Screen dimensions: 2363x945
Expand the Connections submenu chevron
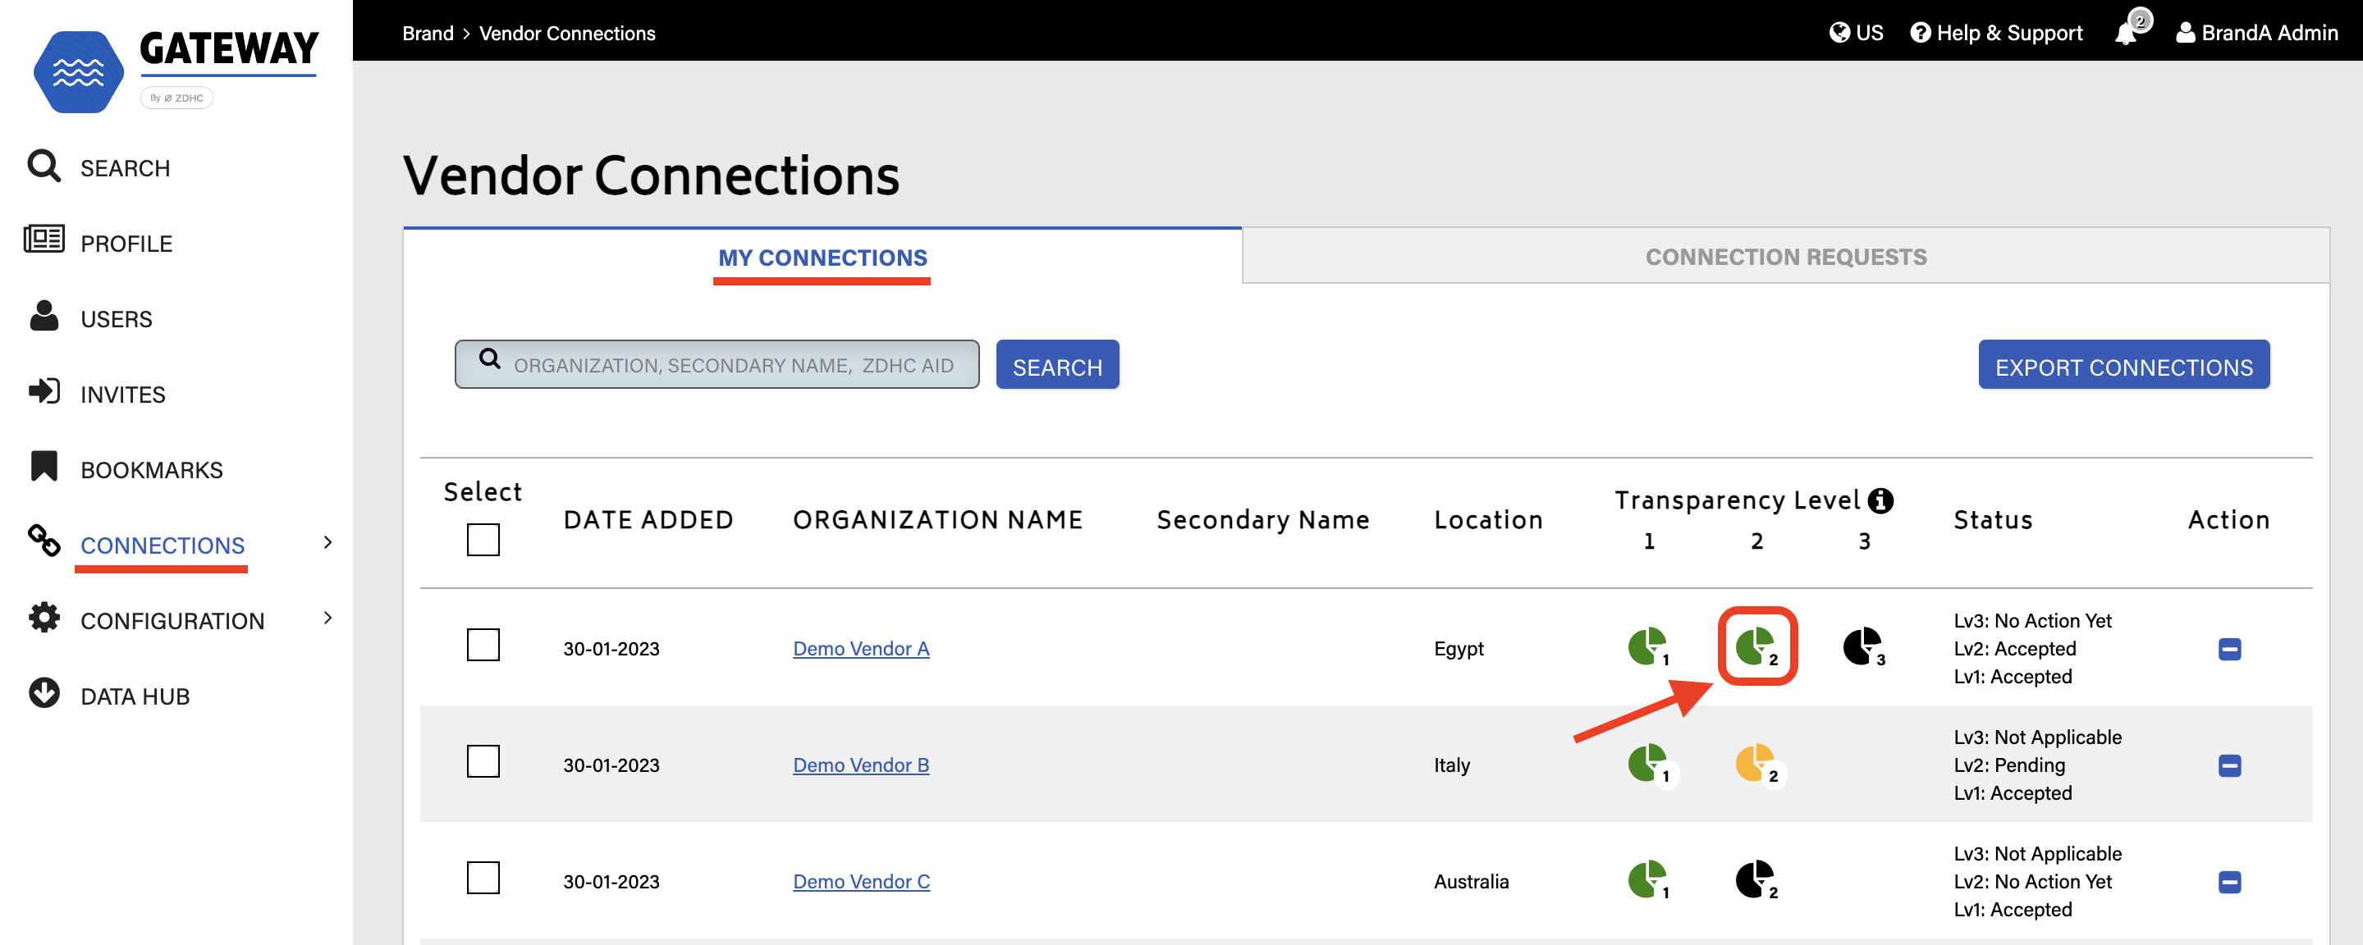pos(327,541)
